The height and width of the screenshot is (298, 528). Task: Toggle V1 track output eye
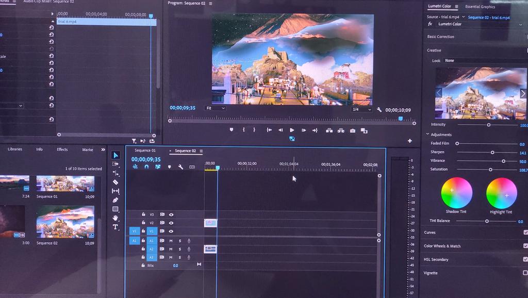171,231
